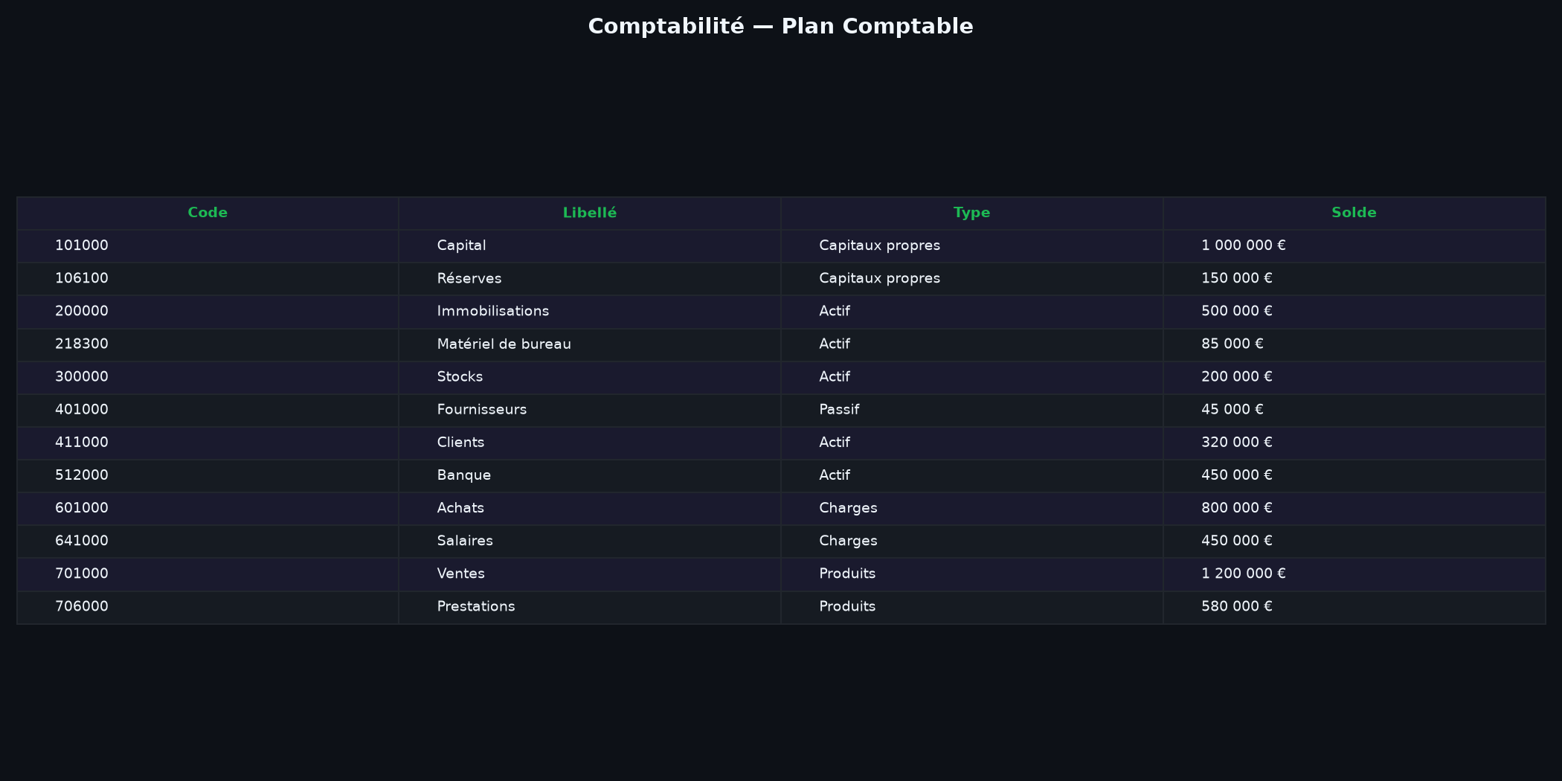Click the Libellé column header
This screenshot has height=781, width=1562.
[590, 213]
